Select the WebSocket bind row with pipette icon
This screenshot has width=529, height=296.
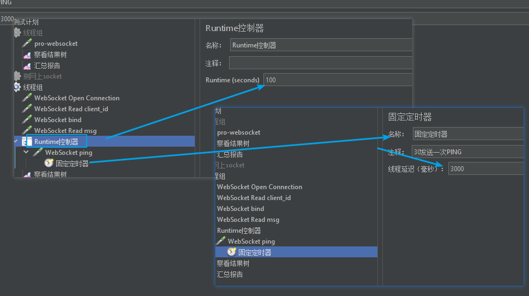[x=58, y=120]
